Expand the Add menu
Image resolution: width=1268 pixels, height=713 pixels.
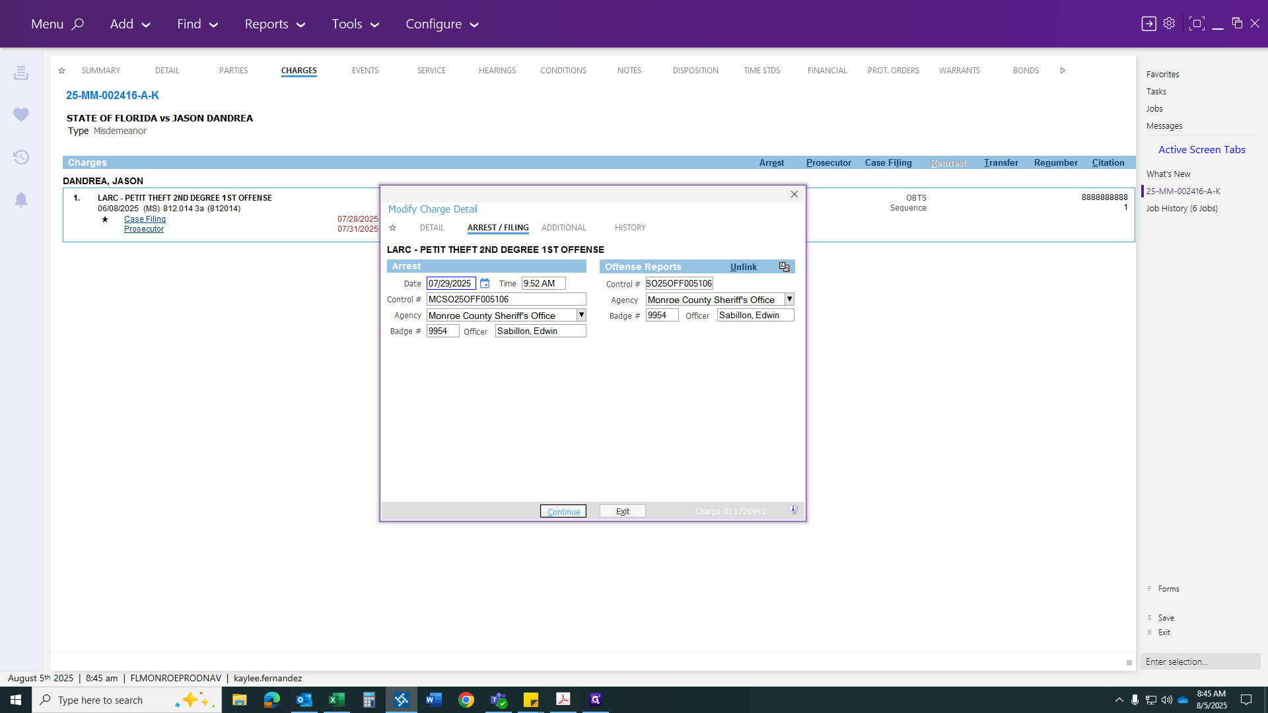coord(130,24)
